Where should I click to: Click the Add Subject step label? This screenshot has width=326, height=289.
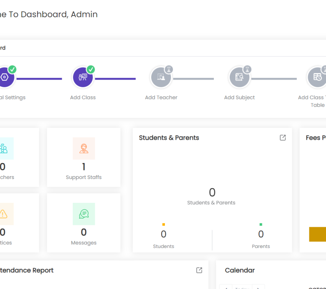(239, 97)
